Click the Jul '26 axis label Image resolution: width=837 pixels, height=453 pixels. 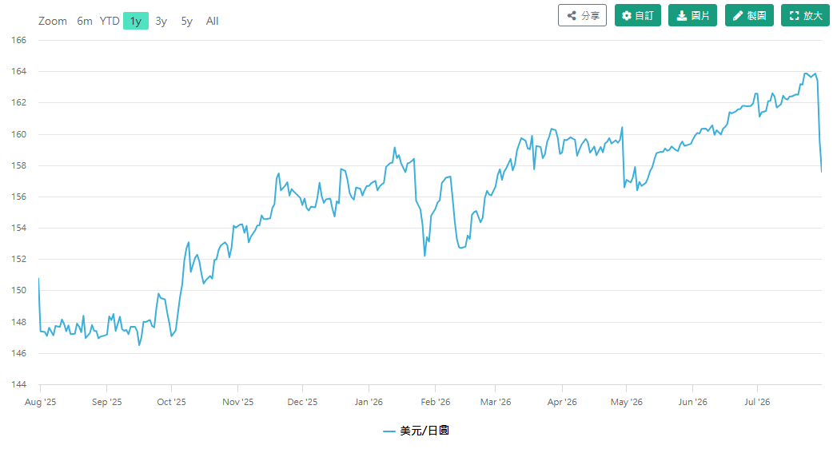[758, 402]
